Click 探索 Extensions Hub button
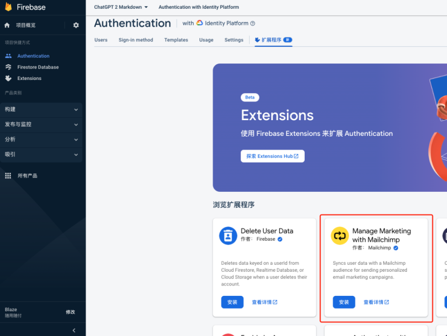This screenshot has width=447, height=336. click(272, 156)
